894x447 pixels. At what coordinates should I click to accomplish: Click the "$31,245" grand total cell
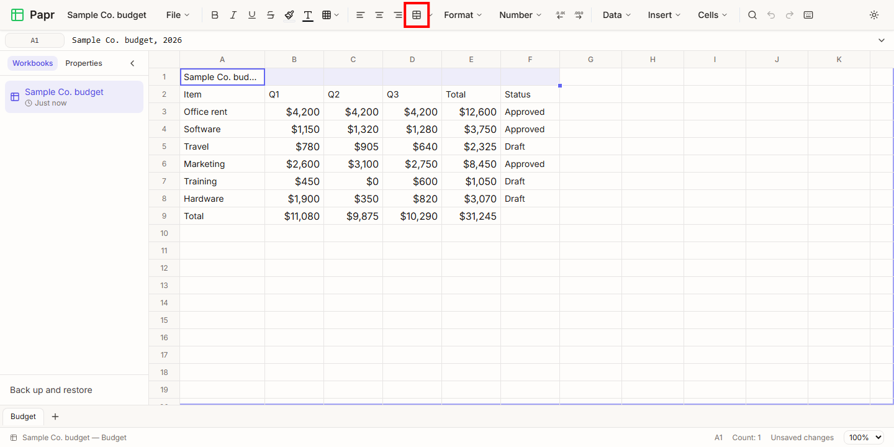pos(471,216)
